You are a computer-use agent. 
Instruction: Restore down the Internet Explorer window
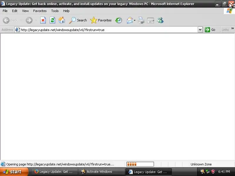224,4
